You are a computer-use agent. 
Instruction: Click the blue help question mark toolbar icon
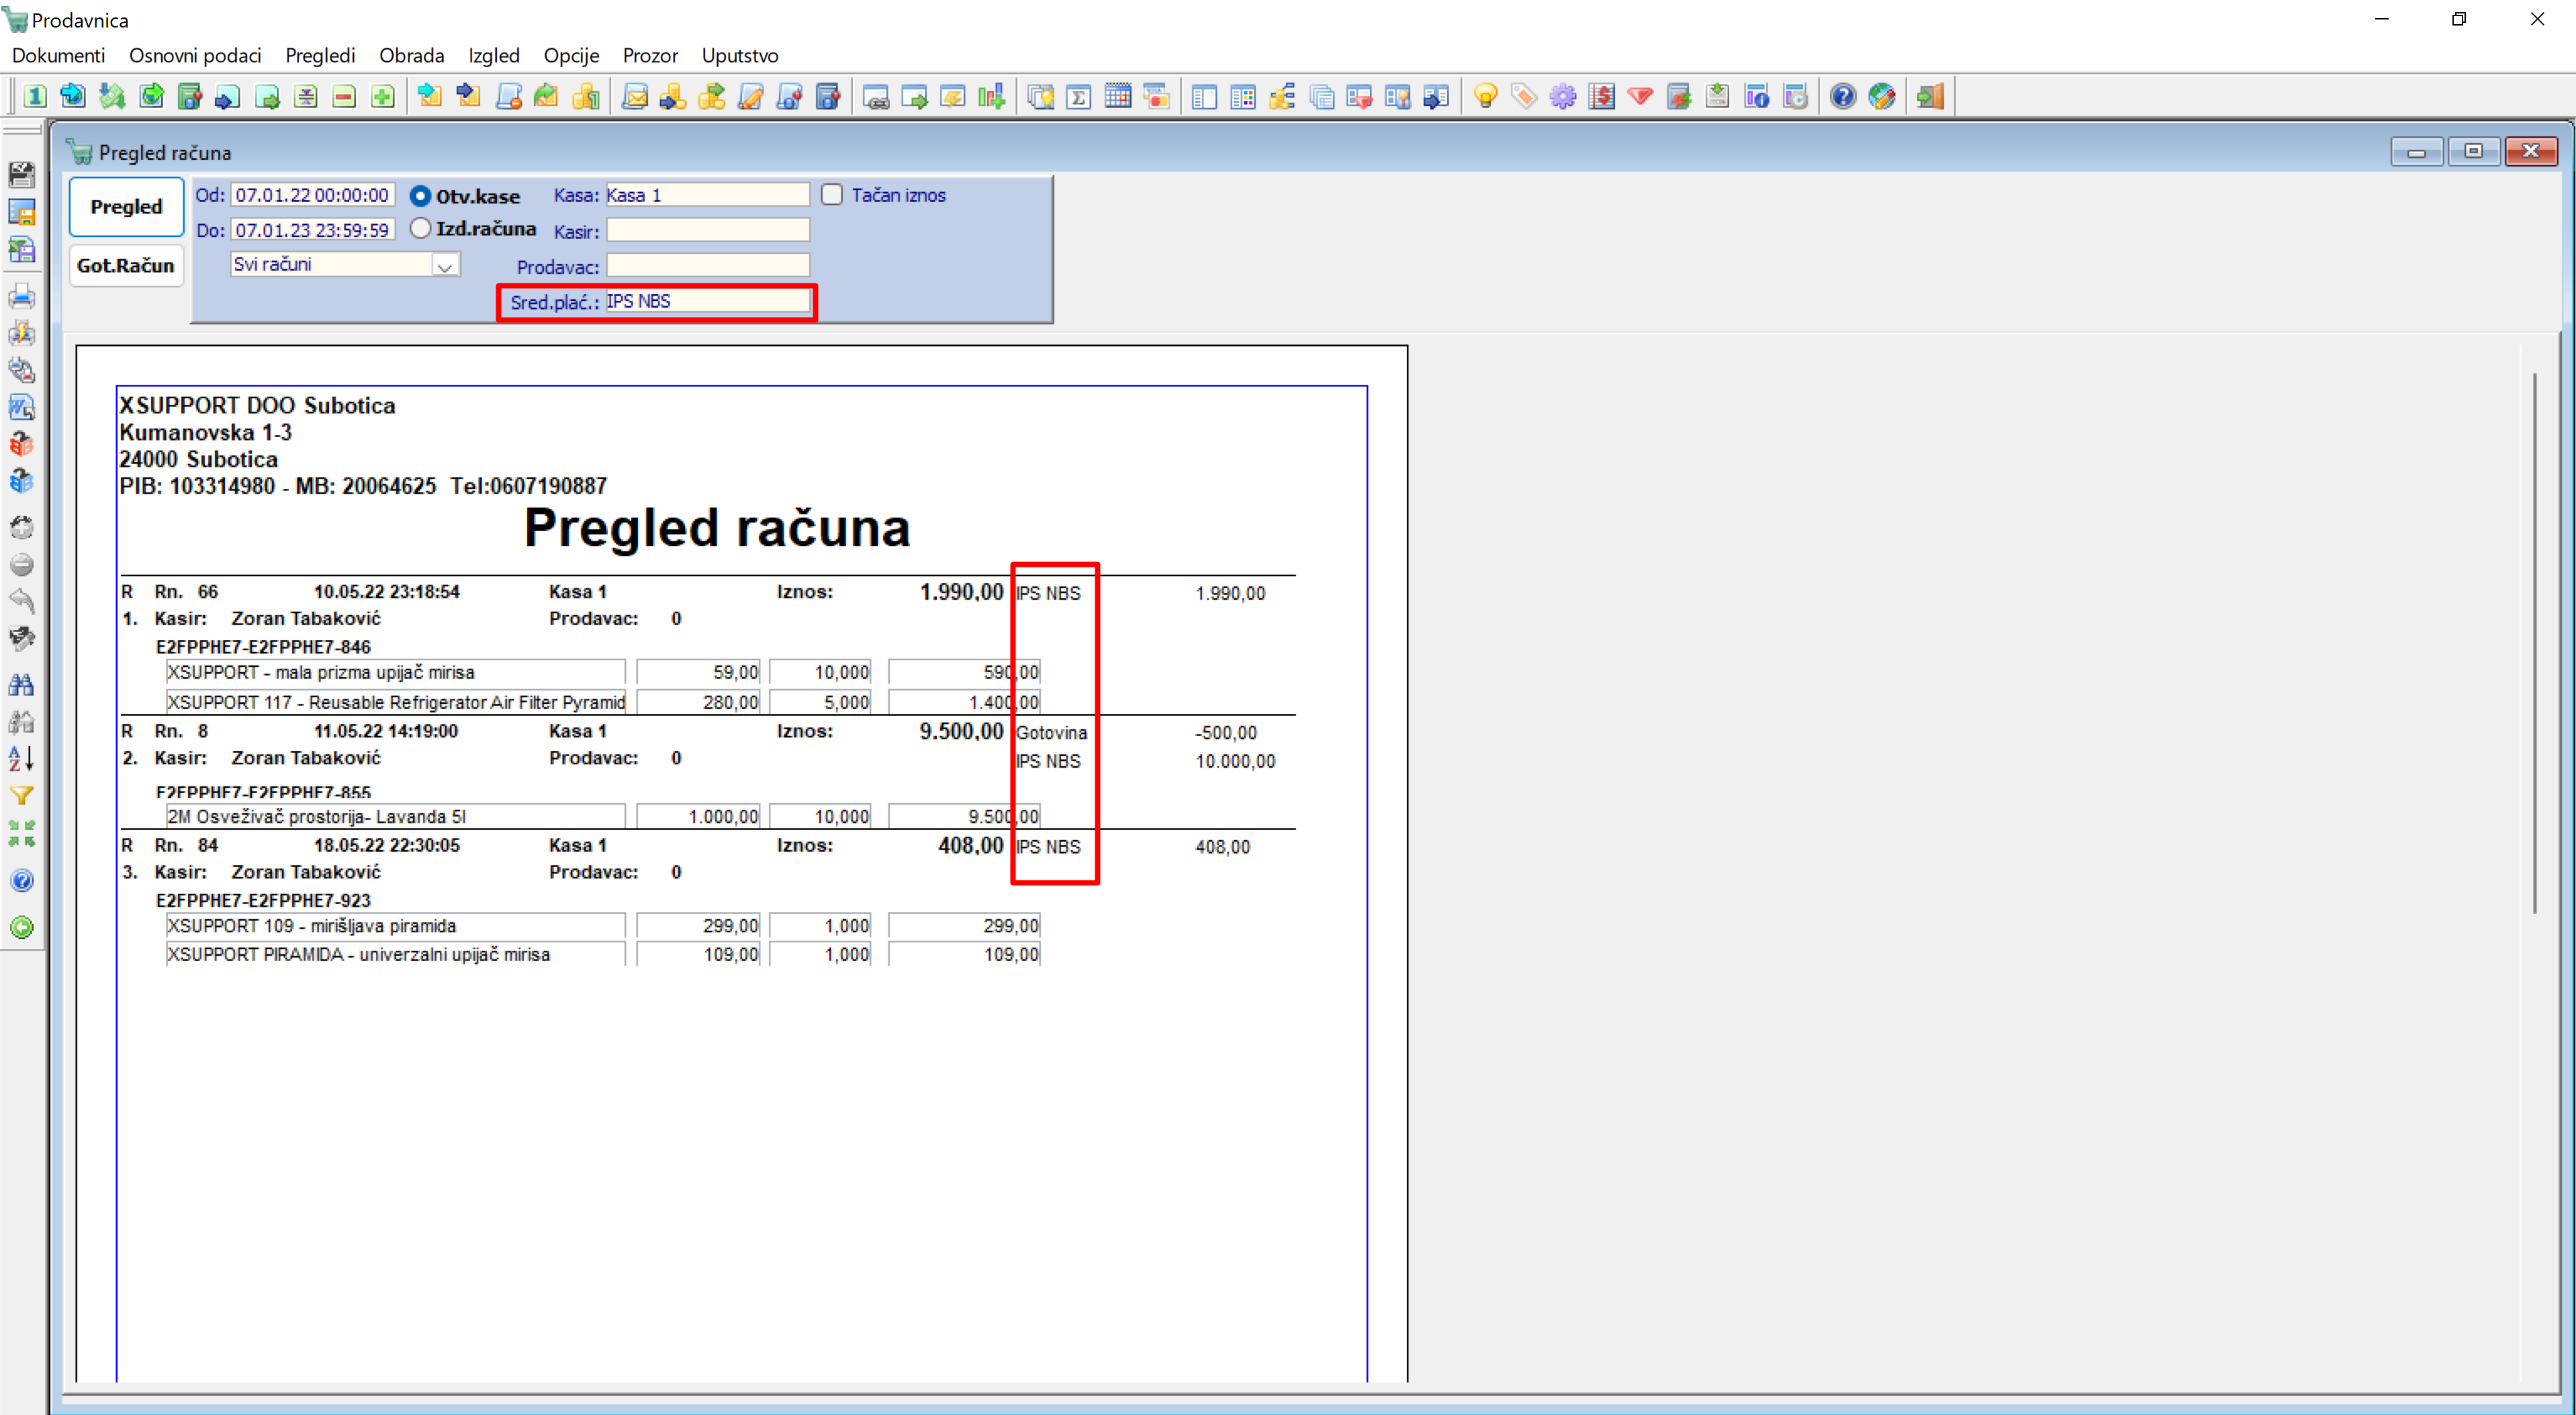(x=1843, y=96)
